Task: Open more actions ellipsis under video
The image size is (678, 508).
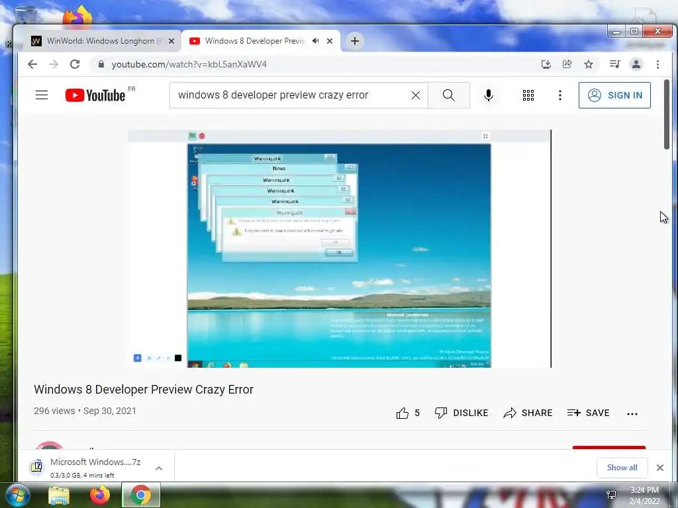Action: pos(632,414)
